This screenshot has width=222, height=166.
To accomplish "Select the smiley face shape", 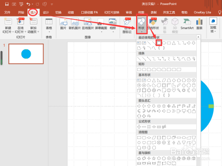I will pyautogui.click(x=169, y=90).
